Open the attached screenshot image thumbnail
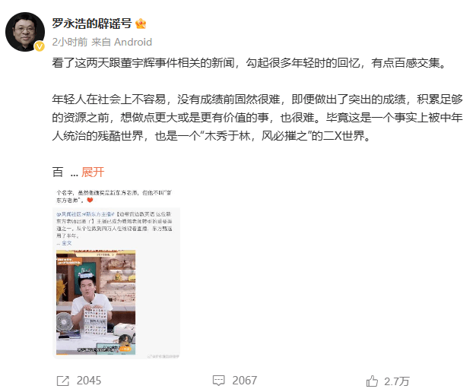 116,273
